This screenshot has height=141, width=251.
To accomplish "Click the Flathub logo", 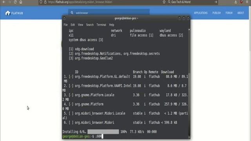I will 14,13.
